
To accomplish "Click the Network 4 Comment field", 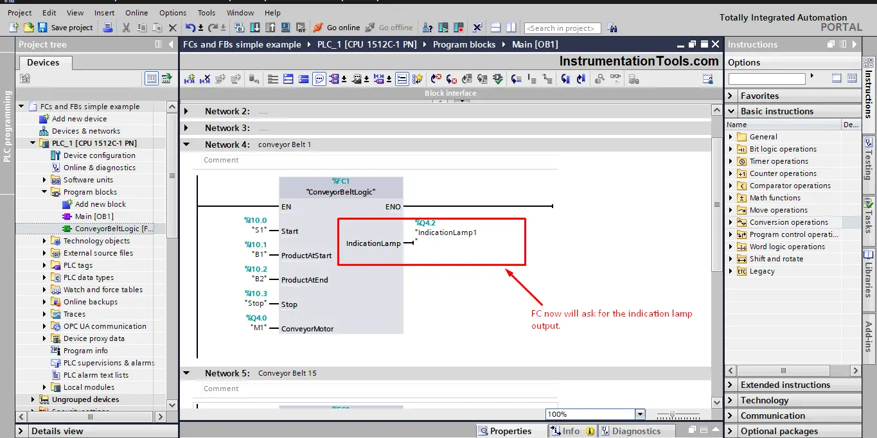I will 379,160.
